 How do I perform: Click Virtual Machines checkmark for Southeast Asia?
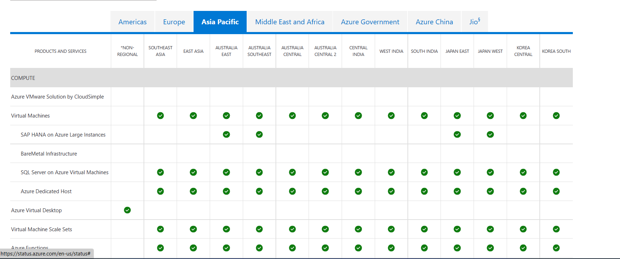[160, 115]
